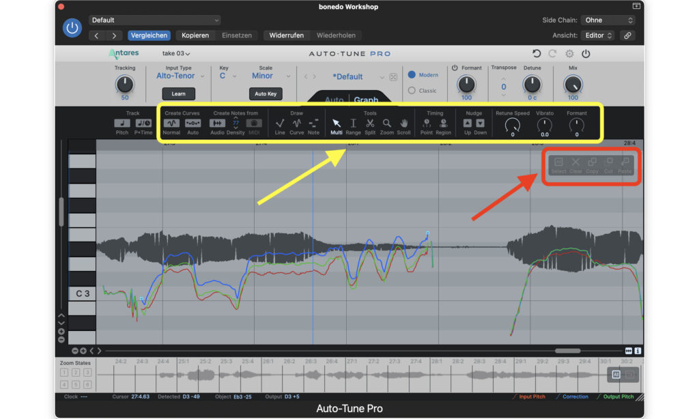Click the Kopieren button
This screenshot has height=419, width=699.
click(195, 35)
